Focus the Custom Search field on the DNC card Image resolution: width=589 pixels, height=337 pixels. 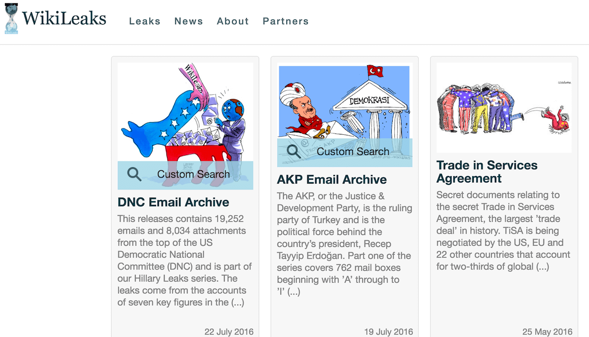coord(193,174)
